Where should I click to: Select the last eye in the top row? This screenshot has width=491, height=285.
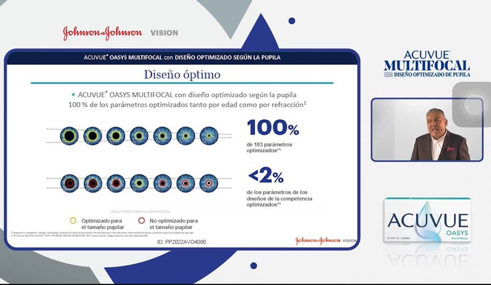click(x=209, y=135)
